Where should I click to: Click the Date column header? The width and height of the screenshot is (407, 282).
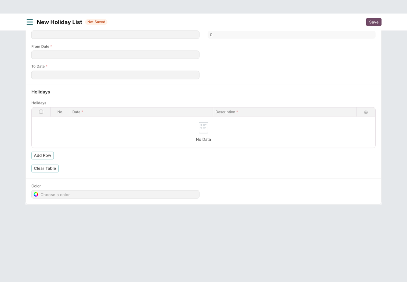[142, 112]
